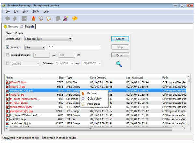Open the Edit menu

pos(16,11)
